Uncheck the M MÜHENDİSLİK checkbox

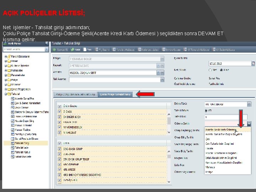[x=60, y=127]
